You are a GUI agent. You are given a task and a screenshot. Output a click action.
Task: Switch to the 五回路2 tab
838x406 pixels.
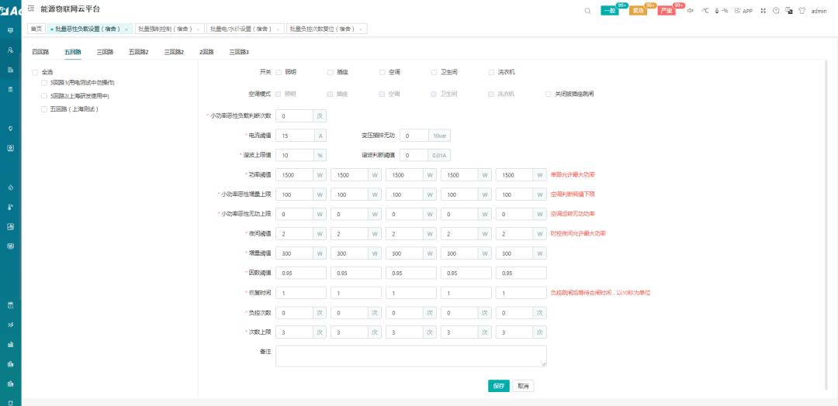pyautogui.click(x=138, y=52)
